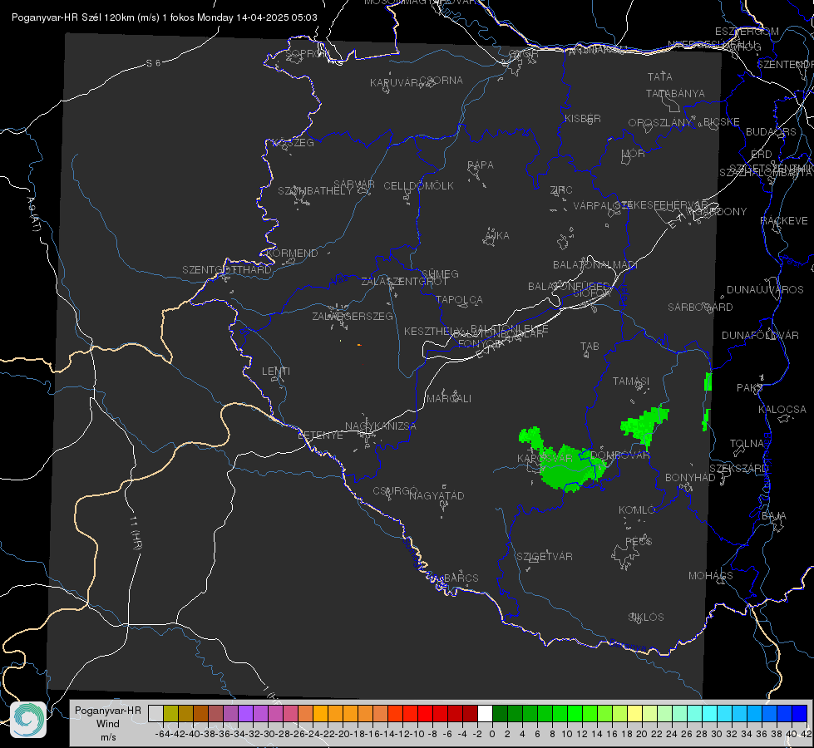Click the SOPRON city label

pyautogui.click(x=307, y=53)
